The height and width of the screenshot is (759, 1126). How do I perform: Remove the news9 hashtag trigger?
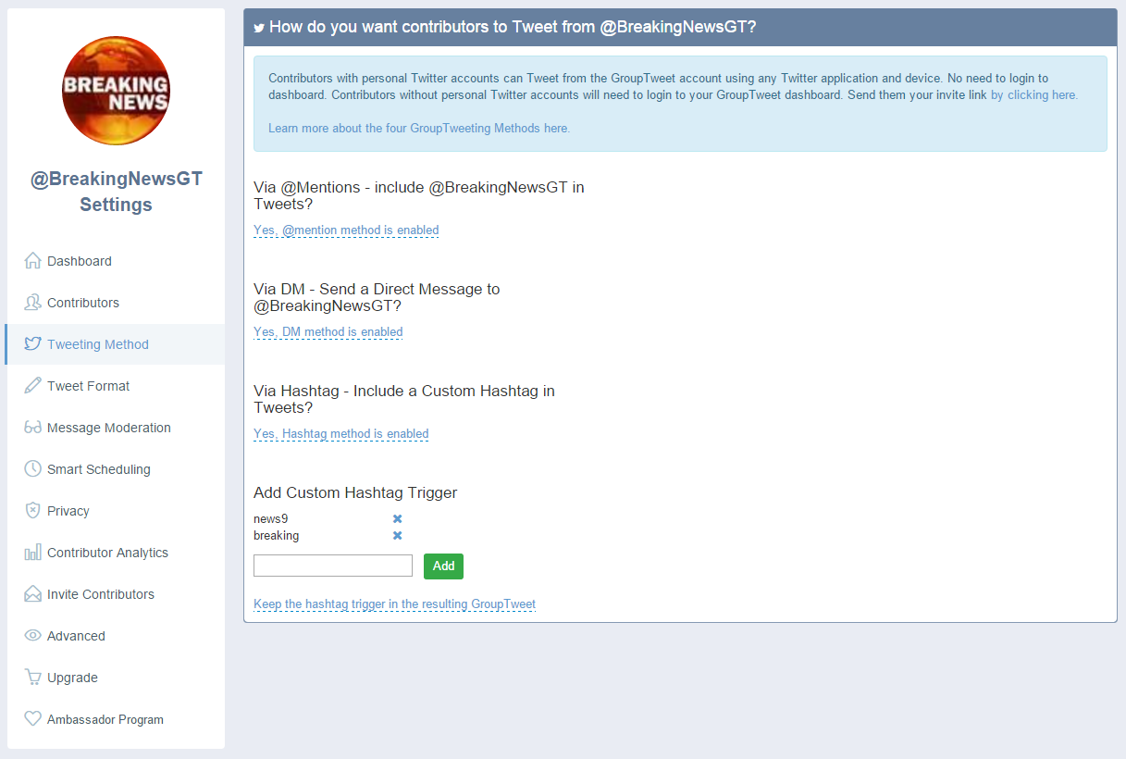398,518
